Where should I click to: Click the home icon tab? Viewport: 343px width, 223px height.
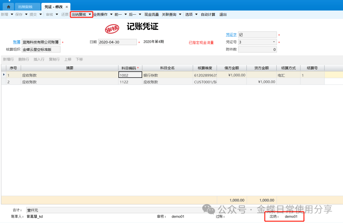(x=8, y=7)
